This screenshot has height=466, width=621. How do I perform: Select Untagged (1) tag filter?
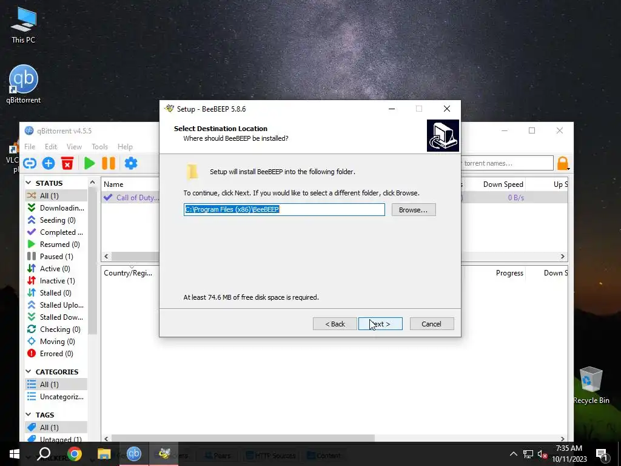[x=56, y=438]
